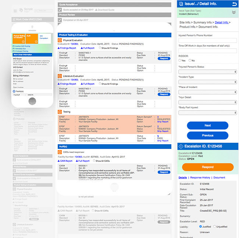Download the CAR Report in Audit(s)
The width and height of the screenshot is (239, 238).
[65, 161]
